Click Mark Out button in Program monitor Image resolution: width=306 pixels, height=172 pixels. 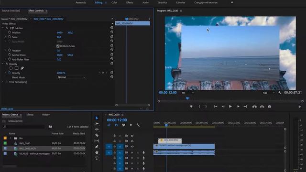(x=206, y=107)
